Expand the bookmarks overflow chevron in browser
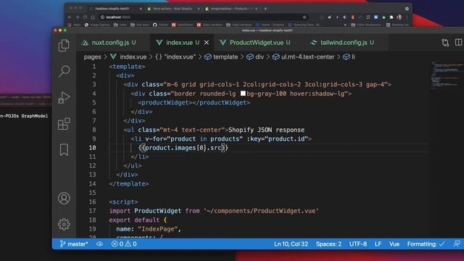Viewport: 464px width, 261px height. [345, 25]
